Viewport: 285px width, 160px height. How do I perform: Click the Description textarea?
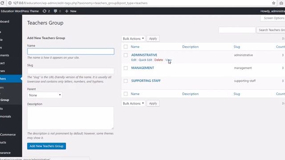point(70,118)
